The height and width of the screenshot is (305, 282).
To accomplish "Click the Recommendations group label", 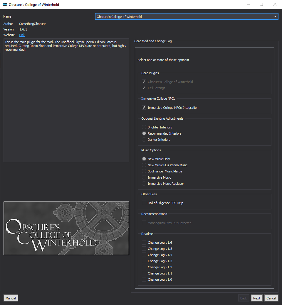I will 154,214.
